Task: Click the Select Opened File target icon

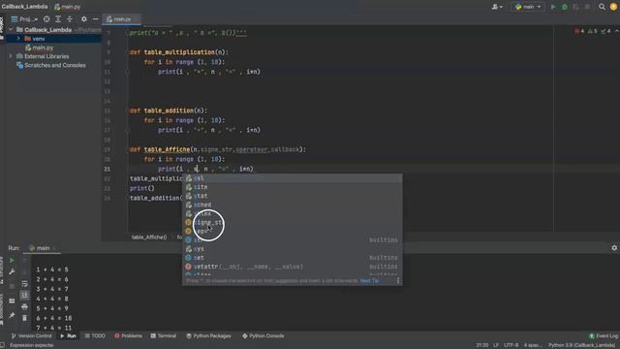Action: [x=46, y=19]
